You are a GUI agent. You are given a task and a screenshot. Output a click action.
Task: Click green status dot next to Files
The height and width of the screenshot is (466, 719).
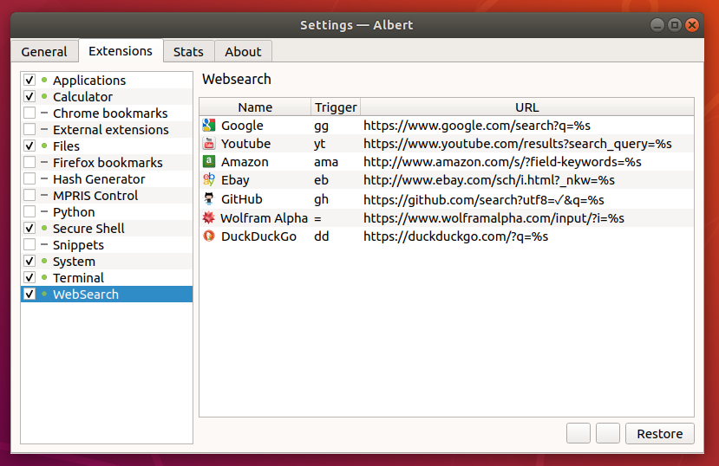click(44, 146)
